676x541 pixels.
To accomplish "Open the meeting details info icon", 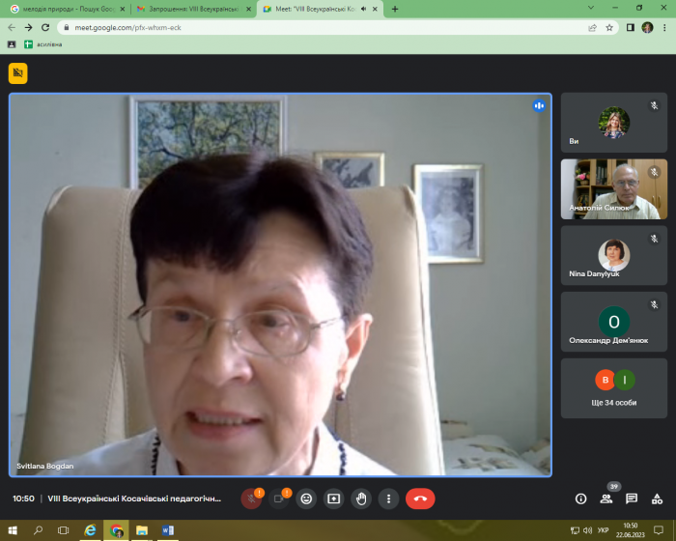I will tap(580, 498).
